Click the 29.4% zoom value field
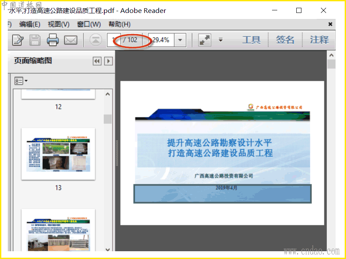The image size is (346, 259). click(161, 40)
